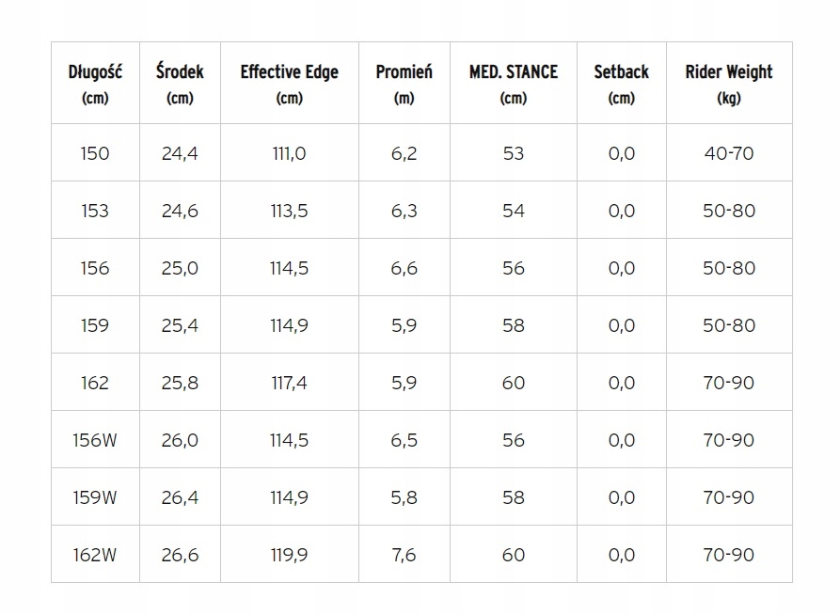Viewport: 840px width, 614px height.
Task: Click the 111,0 effective edge cell
Action: (x=289, y=153)
